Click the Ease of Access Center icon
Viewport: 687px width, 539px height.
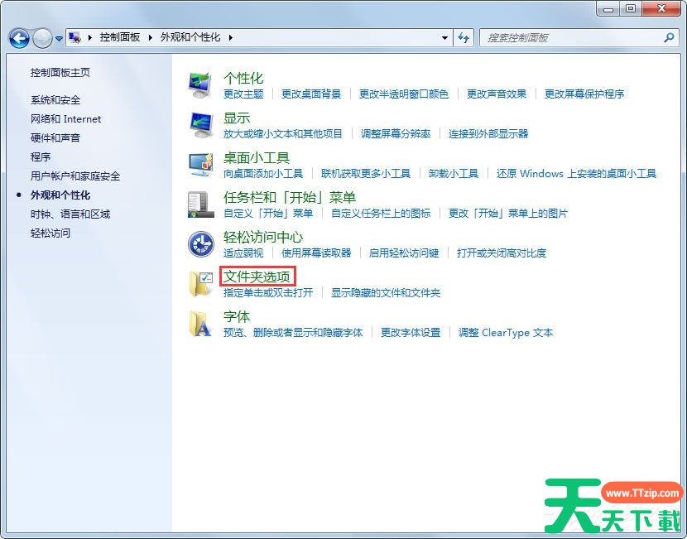coord(200,243)
